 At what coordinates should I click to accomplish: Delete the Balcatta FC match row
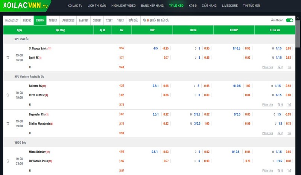pyautogui.click(x=8, y=95)
